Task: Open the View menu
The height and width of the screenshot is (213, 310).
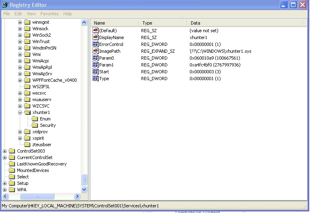Action: coord(31,14)
